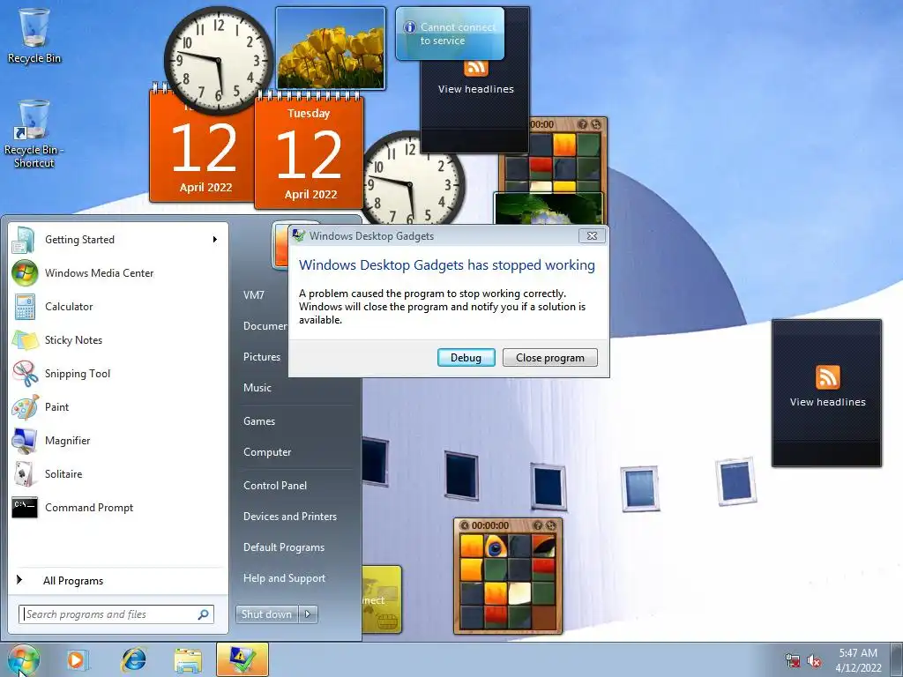Select the highlighted problem report taskbar button
The width and height of the screenshot is (903, 677).
[243, 659]
